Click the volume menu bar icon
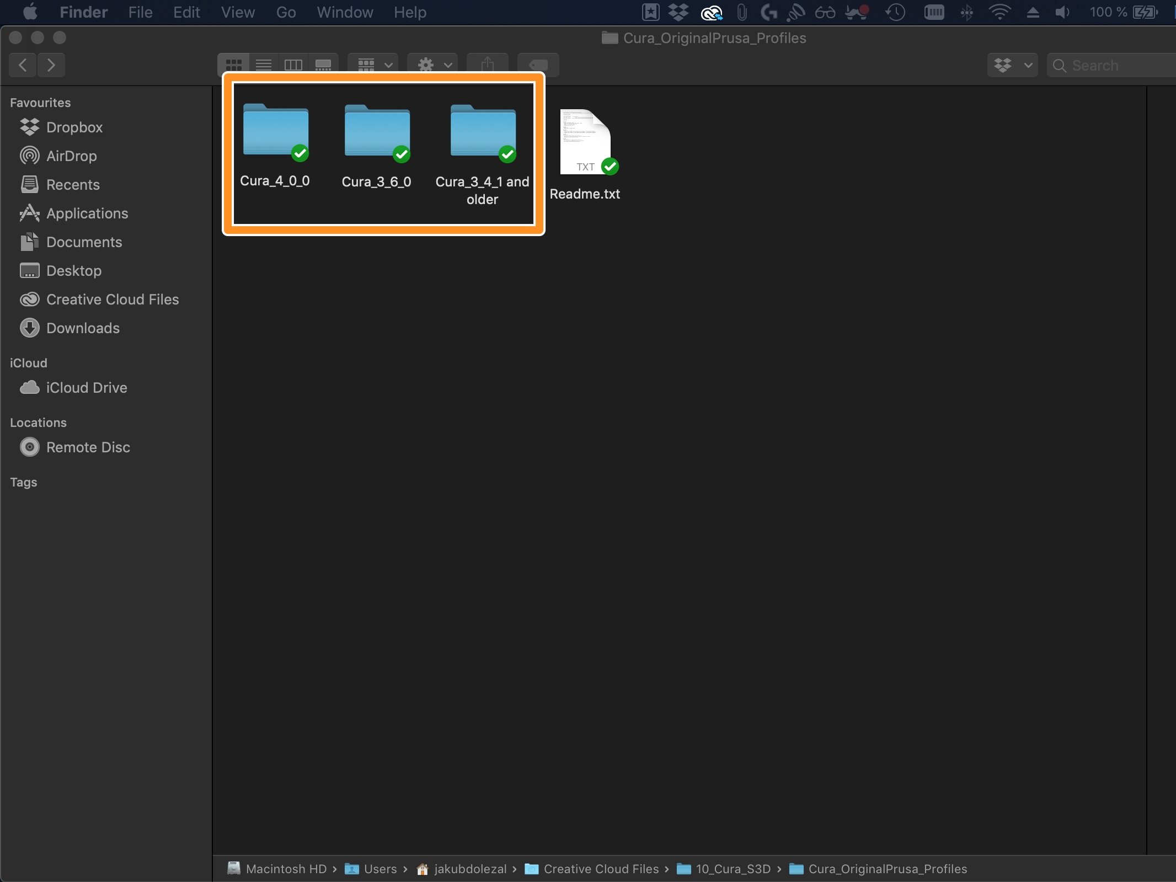 coord(1062,12)
